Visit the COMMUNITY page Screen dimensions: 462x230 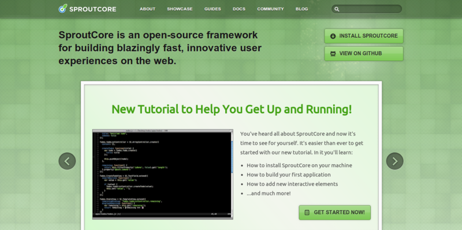pos(270,9)
